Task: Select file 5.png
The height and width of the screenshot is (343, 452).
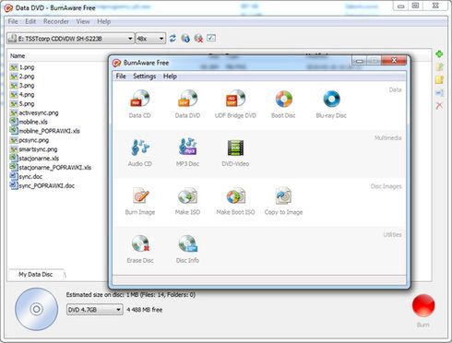Action: 22,103
